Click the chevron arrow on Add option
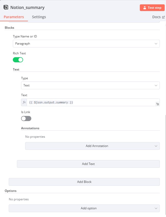166x217 pixels. point(156,208)
